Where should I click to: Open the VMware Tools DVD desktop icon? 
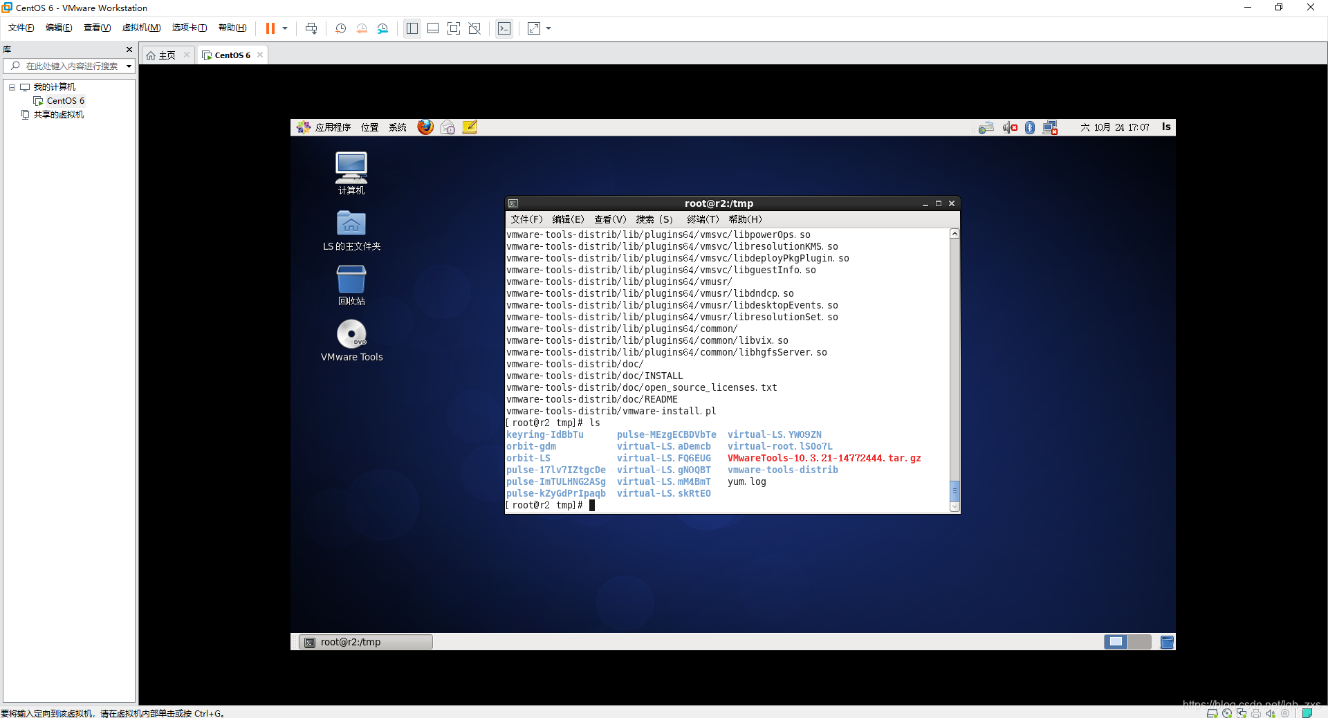351,340
